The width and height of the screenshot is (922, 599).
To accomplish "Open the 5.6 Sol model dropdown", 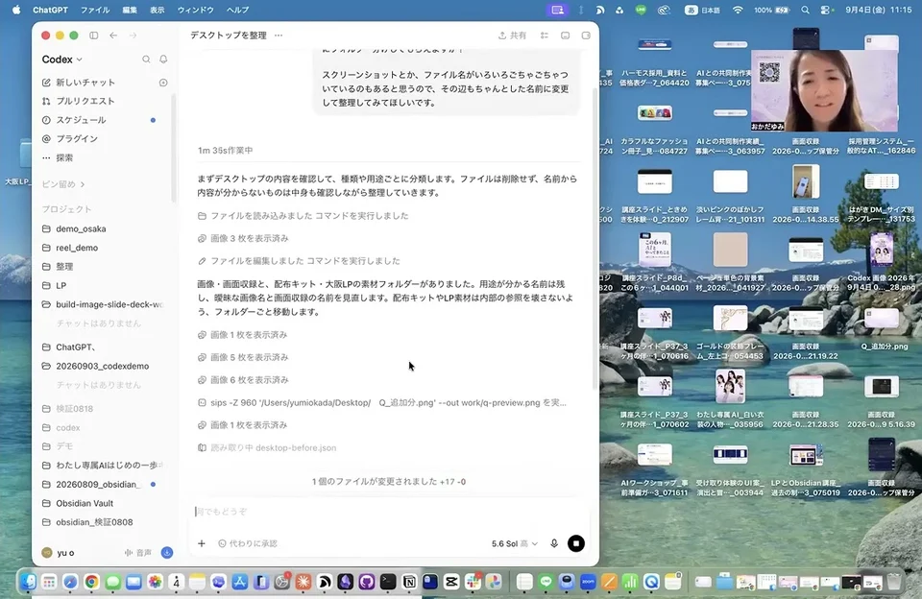I will point(515,543).
